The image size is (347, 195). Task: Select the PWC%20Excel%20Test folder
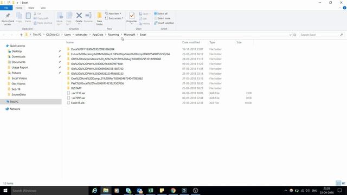98,83
